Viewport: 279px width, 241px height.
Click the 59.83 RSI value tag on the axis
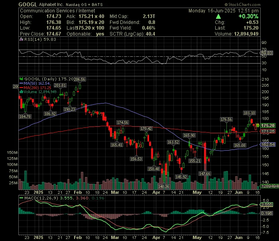coord(267,53)
